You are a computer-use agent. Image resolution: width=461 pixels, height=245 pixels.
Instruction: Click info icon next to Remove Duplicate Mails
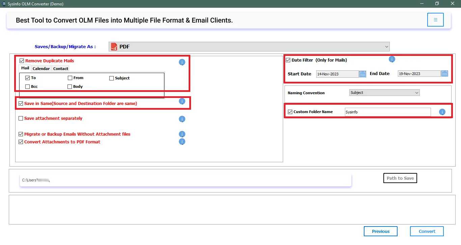[x=182, y=62]
